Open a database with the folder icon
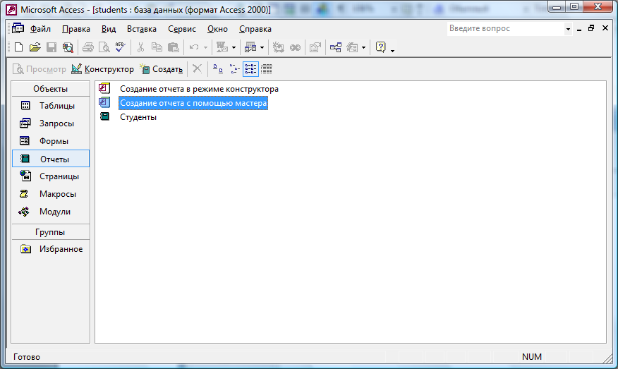Screen dimensions: 618x369 35,47
